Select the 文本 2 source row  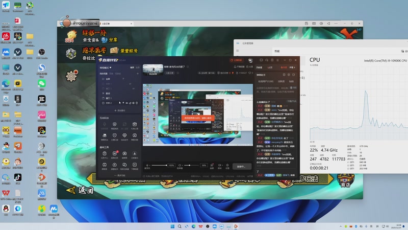pyautogui.click(x=120, y=103)
